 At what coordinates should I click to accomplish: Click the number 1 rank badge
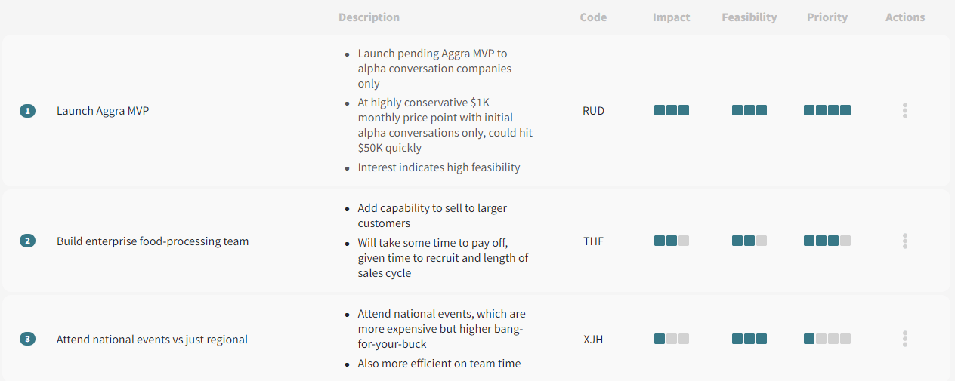pos(28,111)
